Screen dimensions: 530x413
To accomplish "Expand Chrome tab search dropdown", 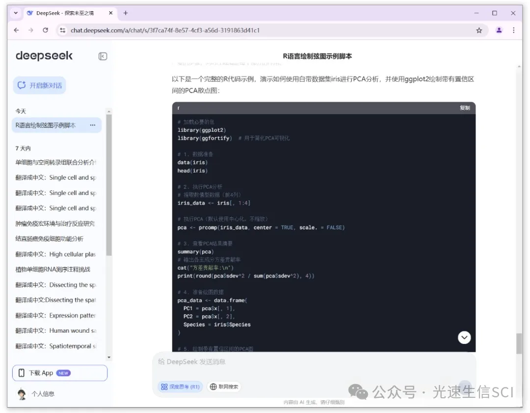I will (x=16, y=13).
